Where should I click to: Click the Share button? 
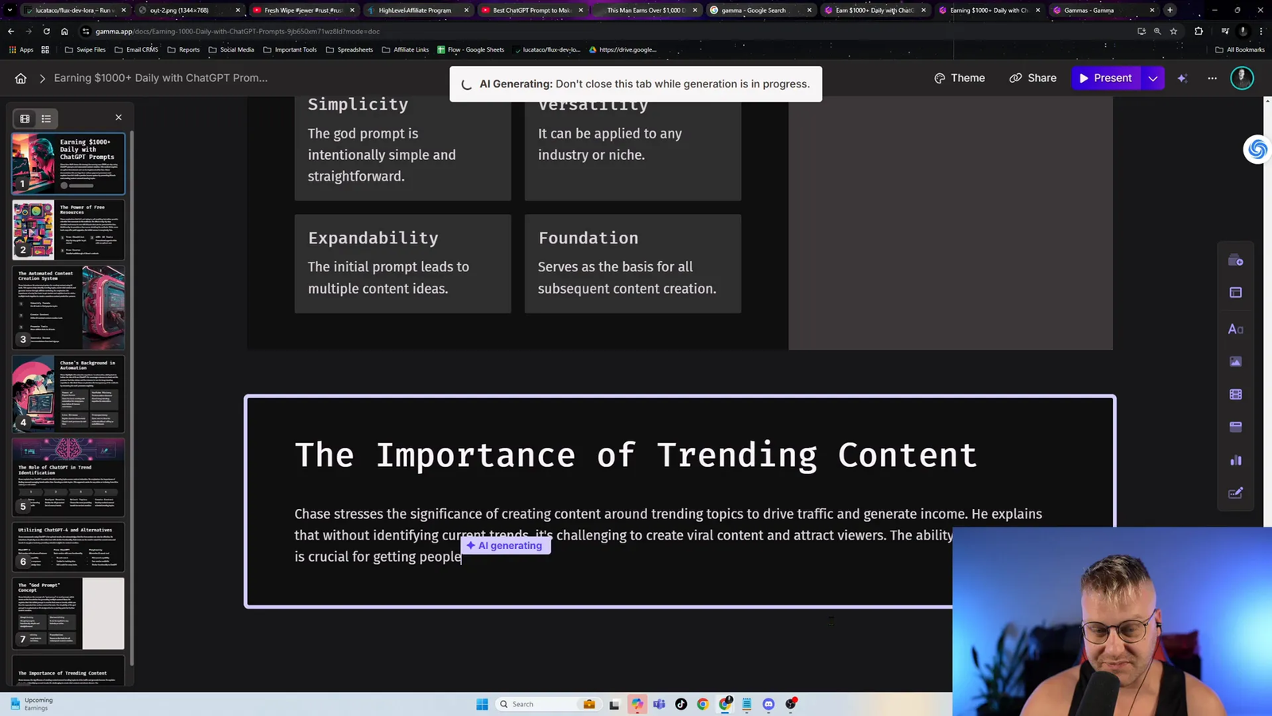click(1033, 78)
